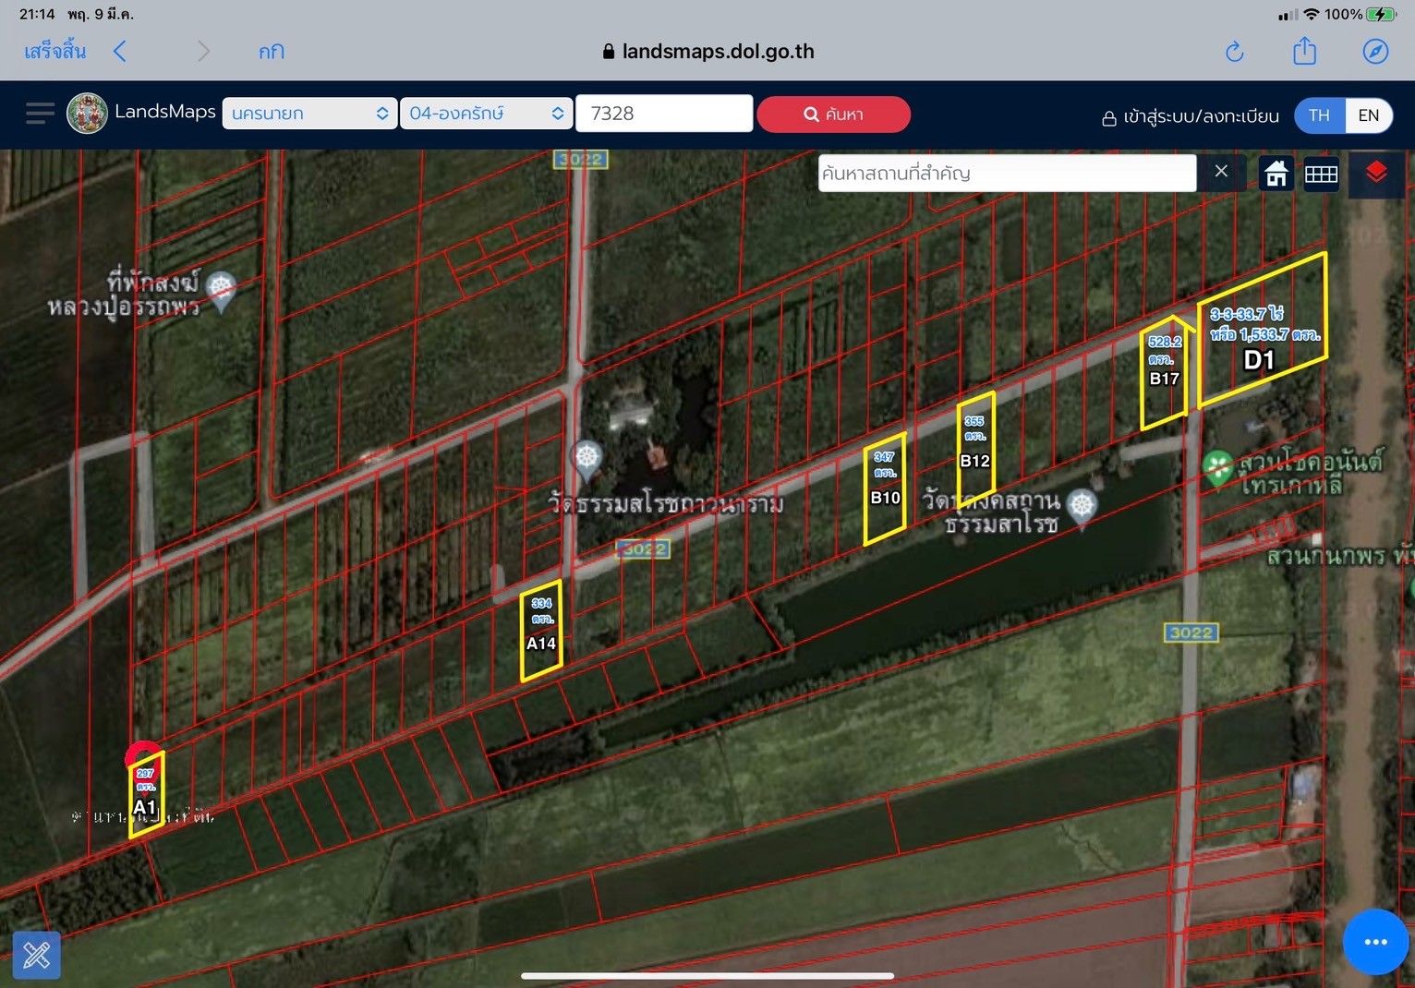
Task: Click the red ค้นหา search button
Action: click(833, 114)
